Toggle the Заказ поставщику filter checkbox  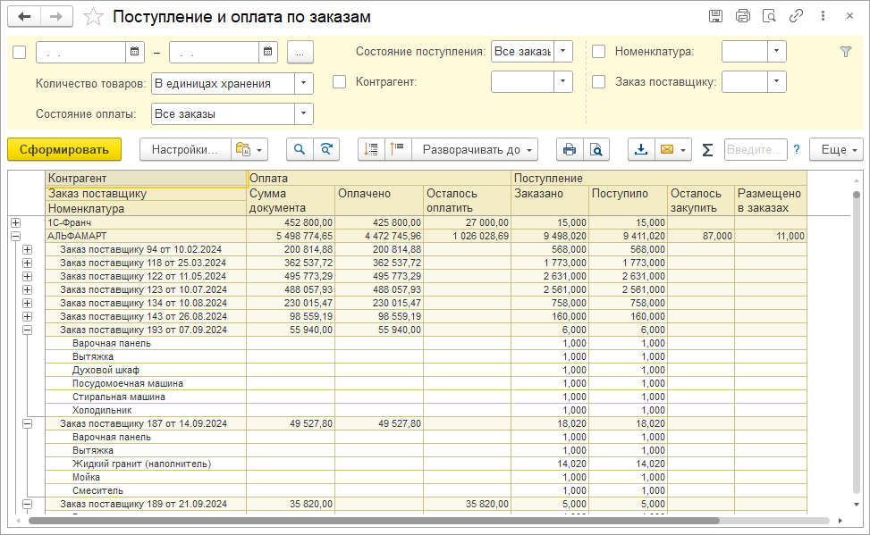599,82
